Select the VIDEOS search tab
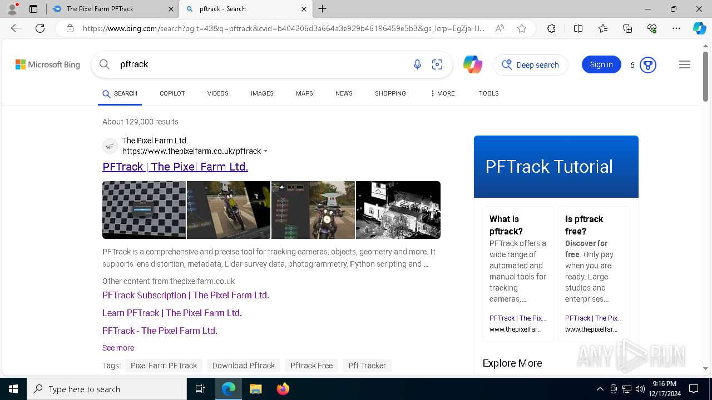This screenshot has width=712, height=400. (x=218, y=93)
